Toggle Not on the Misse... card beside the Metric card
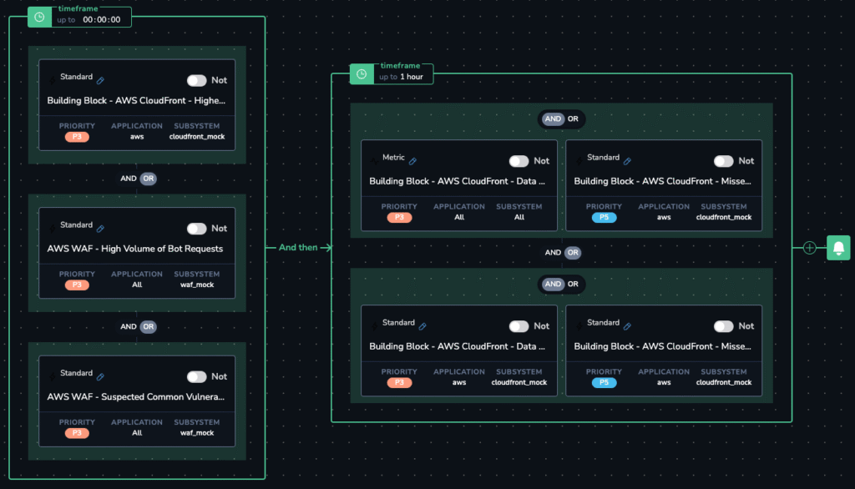This screenshot has width=855, height=489. coord(724,161)
